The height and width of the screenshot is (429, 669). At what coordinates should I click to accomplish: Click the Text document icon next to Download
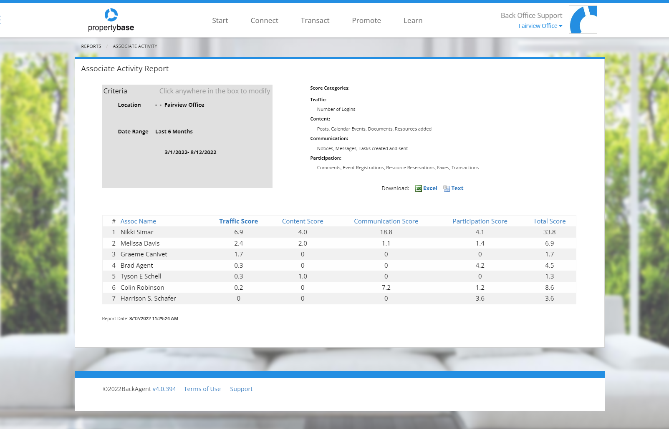click(x=446, y=188)
